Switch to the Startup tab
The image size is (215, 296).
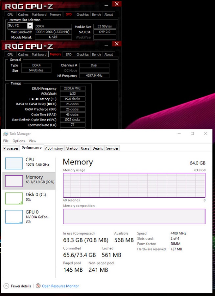pyautogui.click(x=72, y=148)
